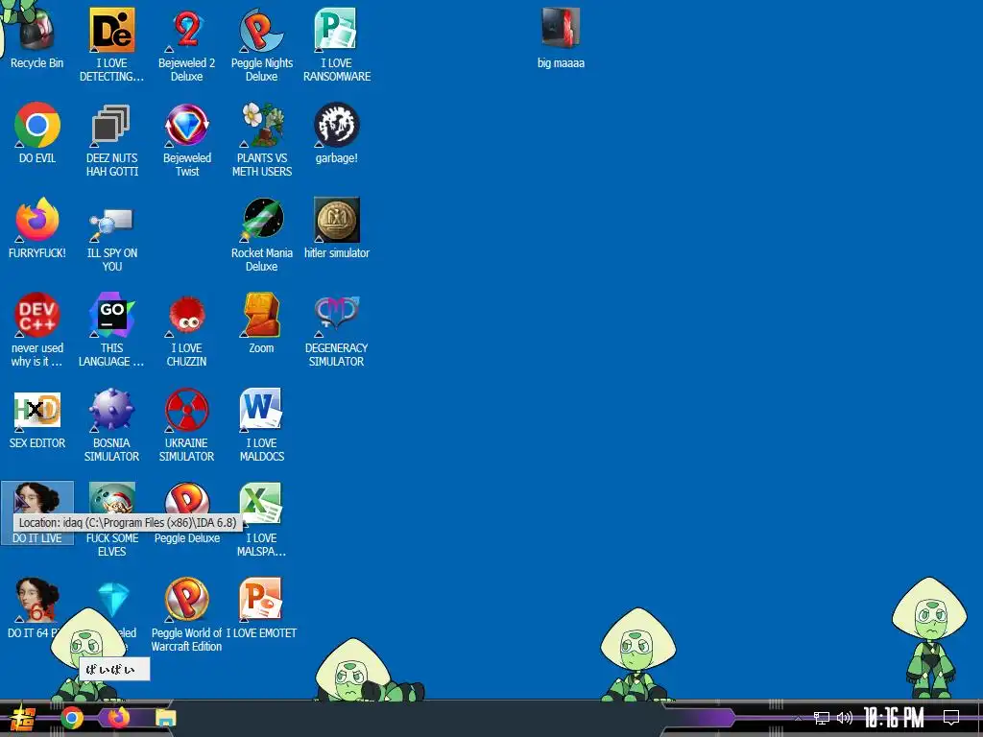Open the Dev C++ 'never used' icon

click(x=37, y=329)
